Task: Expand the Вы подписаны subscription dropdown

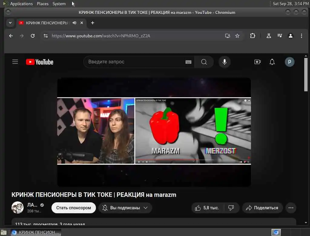Action: click(125, 208)
